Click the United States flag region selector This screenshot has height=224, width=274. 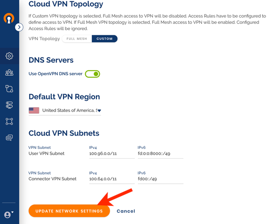coord(34,110)
